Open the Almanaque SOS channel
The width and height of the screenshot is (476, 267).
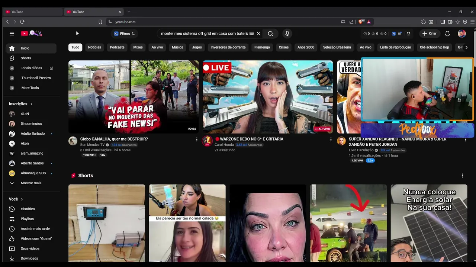pyautogui.click(x=31, y=173)
